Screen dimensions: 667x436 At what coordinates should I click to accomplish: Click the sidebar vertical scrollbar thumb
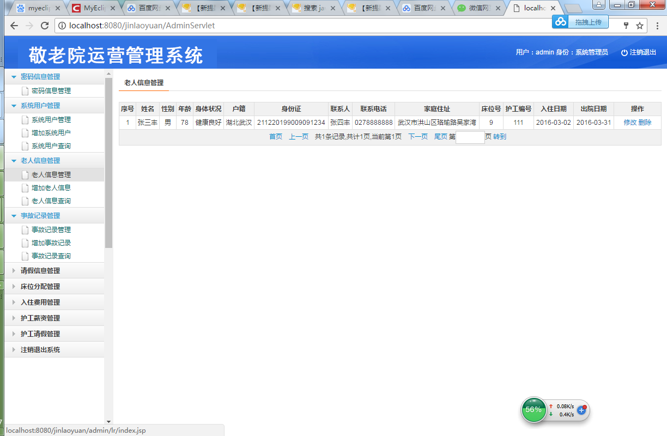pyautogui.click(x=108, y=162)
